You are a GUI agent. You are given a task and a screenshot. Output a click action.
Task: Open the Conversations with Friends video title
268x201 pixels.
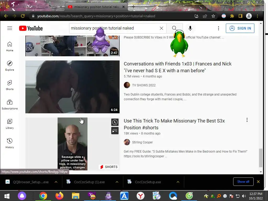coord(177,67)
